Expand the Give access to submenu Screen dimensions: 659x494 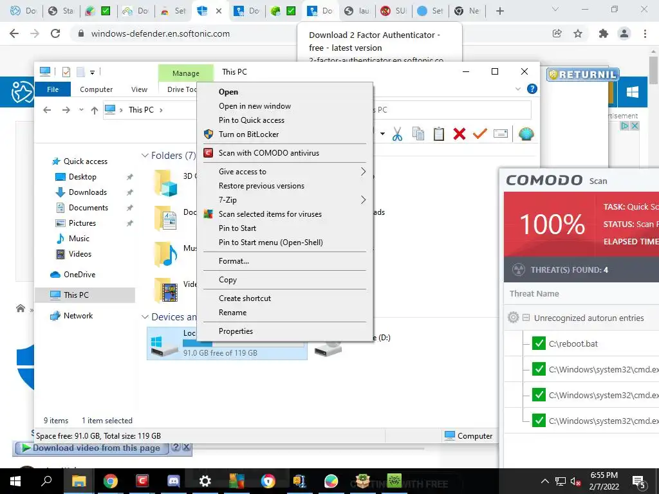coord(363,171)
